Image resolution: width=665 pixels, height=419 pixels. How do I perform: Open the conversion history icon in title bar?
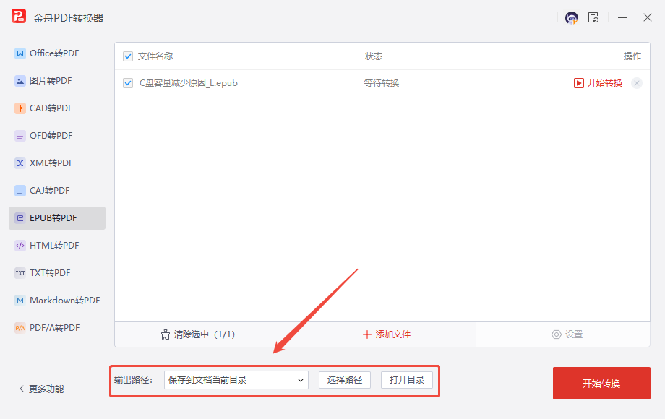coord(593,18)
